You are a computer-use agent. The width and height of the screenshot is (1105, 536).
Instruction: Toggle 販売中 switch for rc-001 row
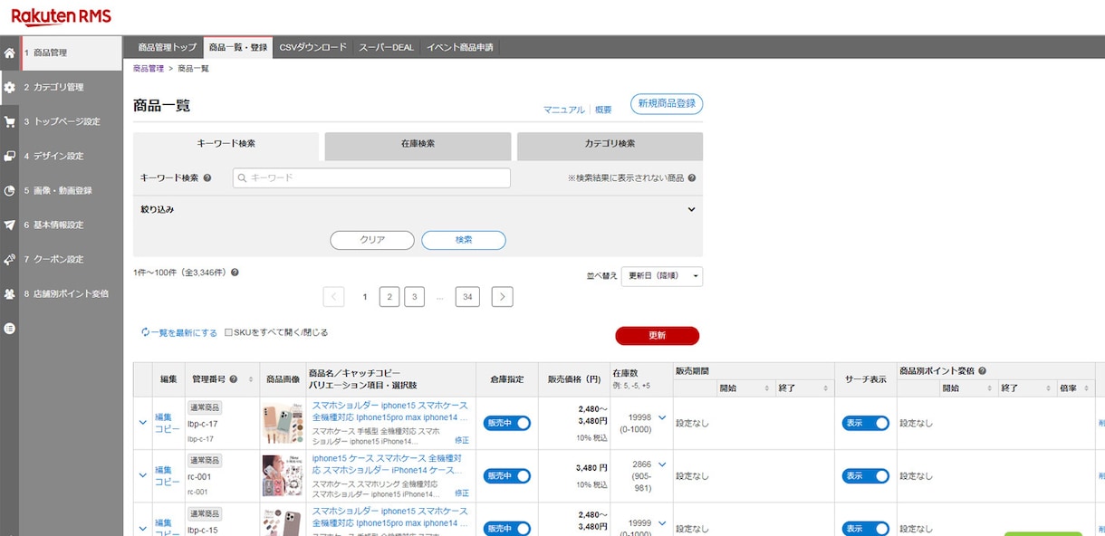[x=507, y=475]
